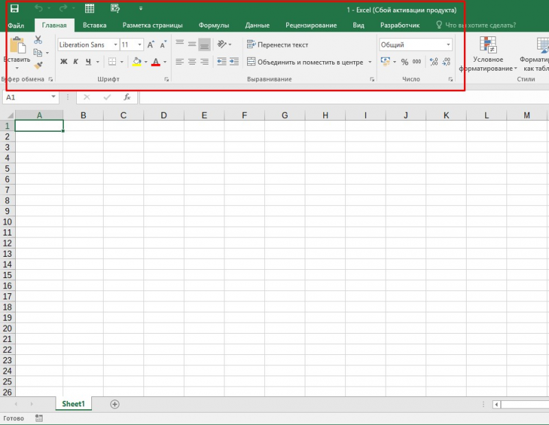Click the formula bar input

[344, 97]
